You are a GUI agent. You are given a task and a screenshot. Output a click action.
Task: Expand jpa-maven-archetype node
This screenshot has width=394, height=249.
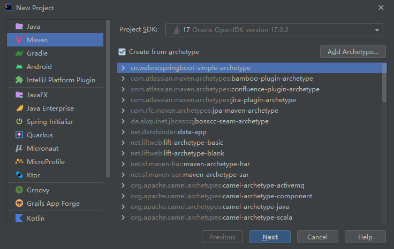point(123,111)
